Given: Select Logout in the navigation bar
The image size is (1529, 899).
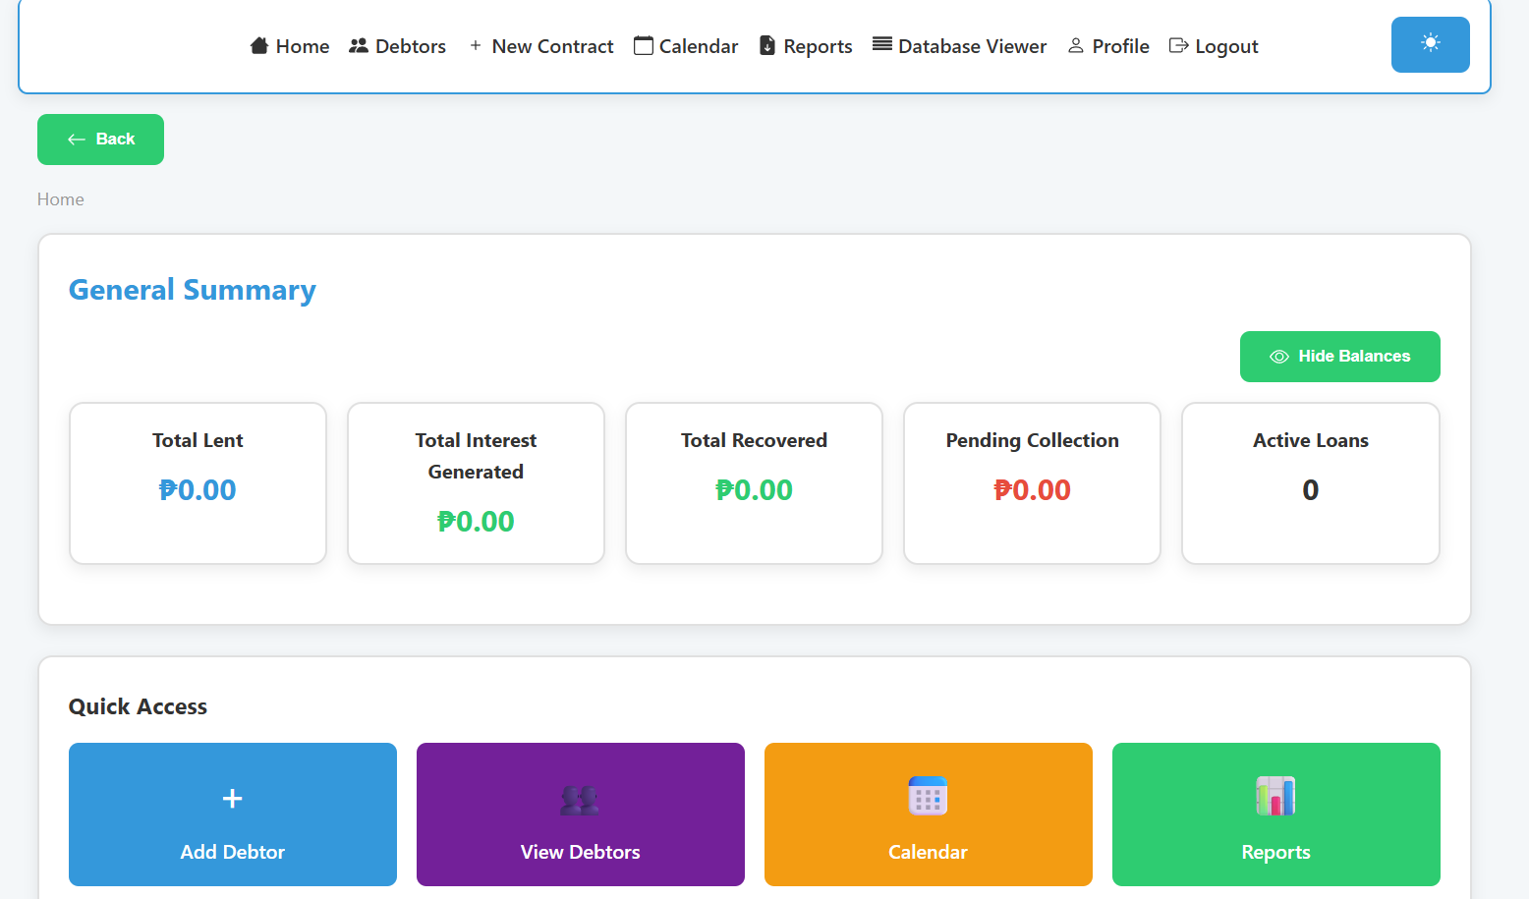Looking at the screenshot, I should click(x=1214, y=46).
